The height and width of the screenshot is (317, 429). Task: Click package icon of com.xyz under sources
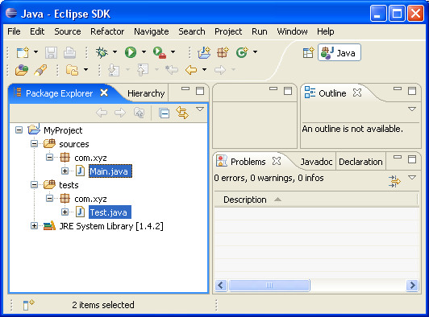pos(65,157)
